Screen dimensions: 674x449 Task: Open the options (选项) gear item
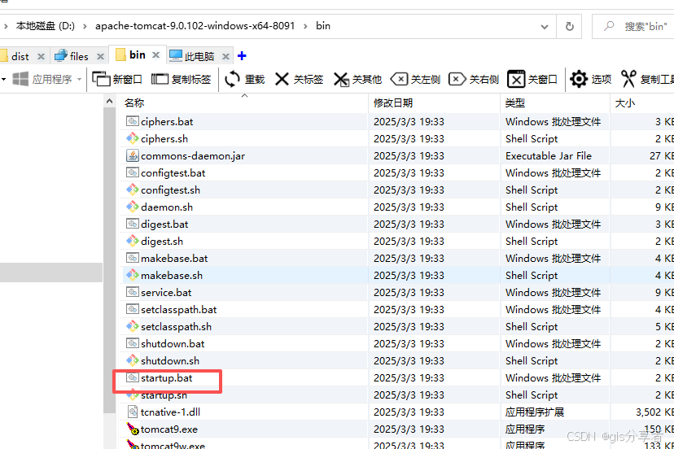click(x=590, y=79)
